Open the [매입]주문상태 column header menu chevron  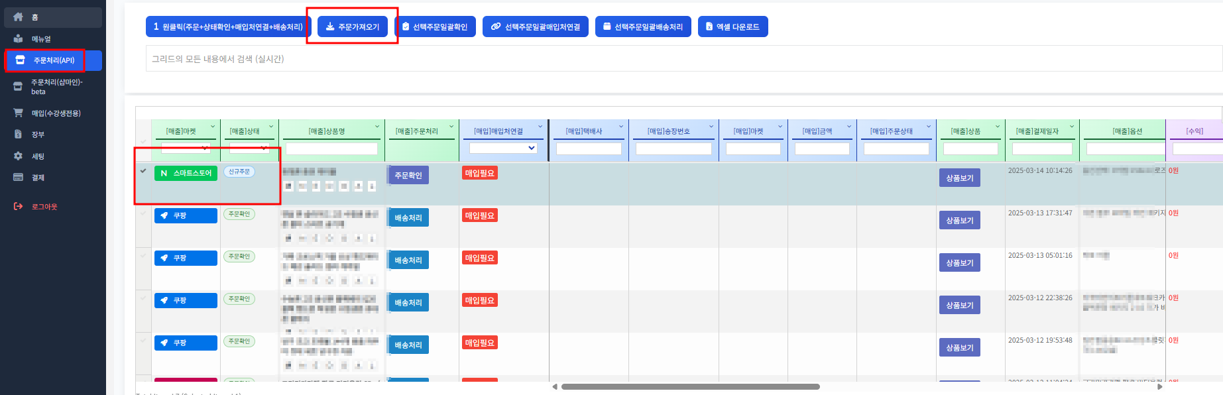929,127
